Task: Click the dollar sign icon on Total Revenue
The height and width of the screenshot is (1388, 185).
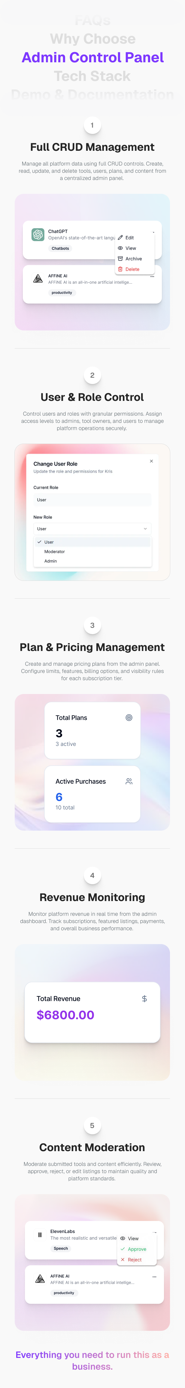Action: point(144,999)
